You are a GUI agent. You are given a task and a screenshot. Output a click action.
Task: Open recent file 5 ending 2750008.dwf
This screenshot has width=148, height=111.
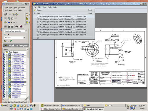point(64,27)
